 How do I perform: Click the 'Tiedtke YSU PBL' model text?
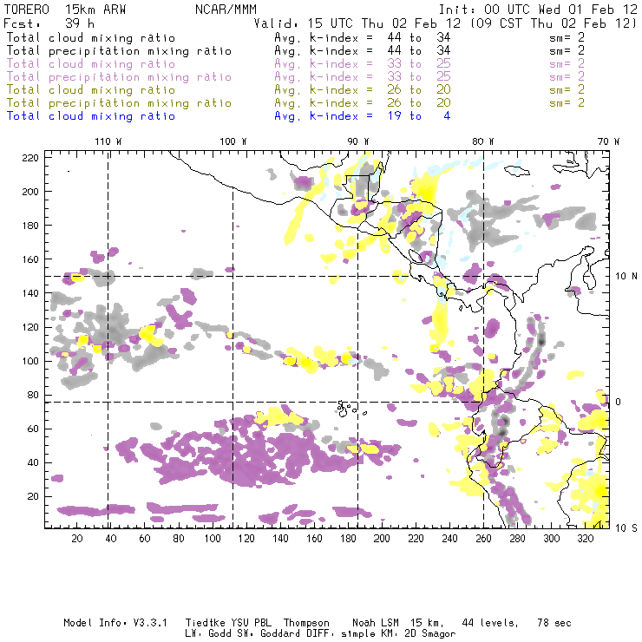click(x=228, y=623)
